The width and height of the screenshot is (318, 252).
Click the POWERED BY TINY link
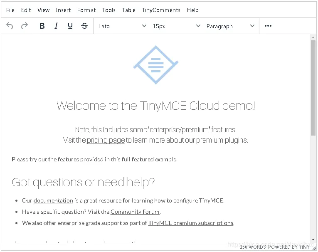[289, 247]
